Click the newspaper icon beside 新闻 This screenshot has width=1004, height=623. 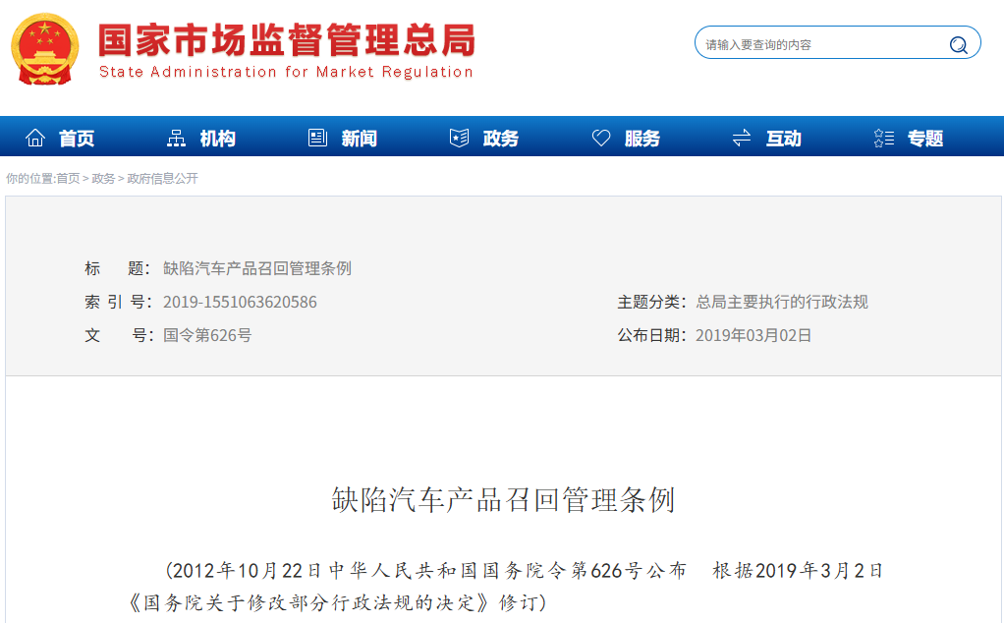coord(317,138)
